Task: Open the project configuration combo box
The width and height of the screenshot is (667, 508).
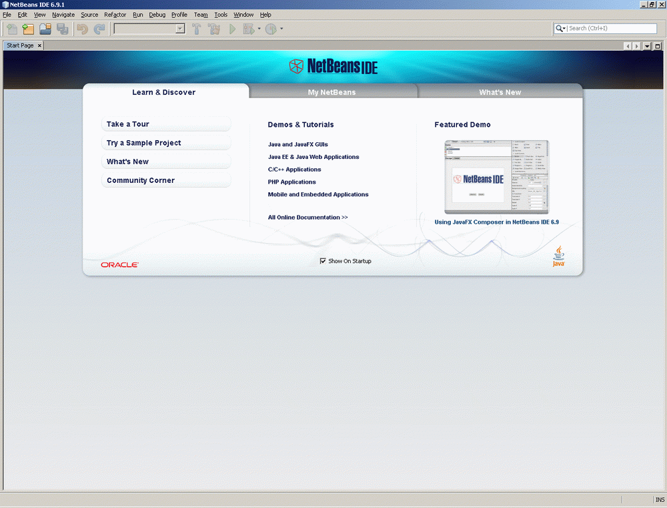Action: point(149,29)
